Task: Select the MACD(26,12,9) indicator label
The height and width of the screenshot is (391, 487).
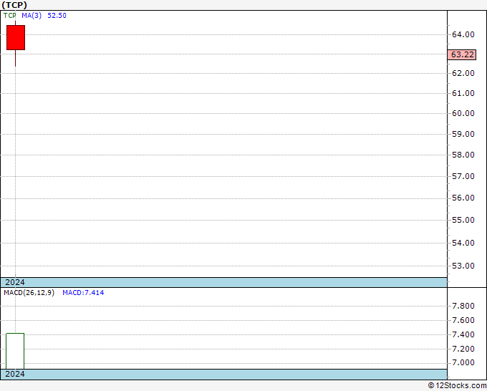Action: [x=29, y=293]
